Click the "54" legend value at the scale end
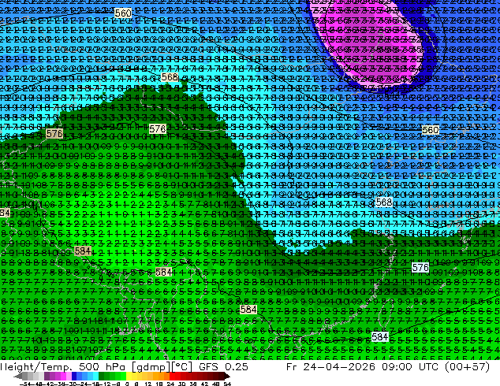The height and width of the screenshot is (386, 500). click(227, 384)
